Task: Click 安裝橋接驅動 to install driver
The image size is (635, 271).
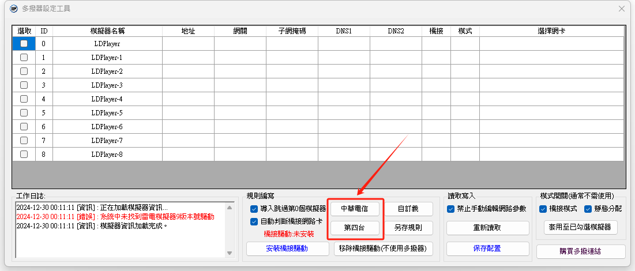Action: pos(287,249)
